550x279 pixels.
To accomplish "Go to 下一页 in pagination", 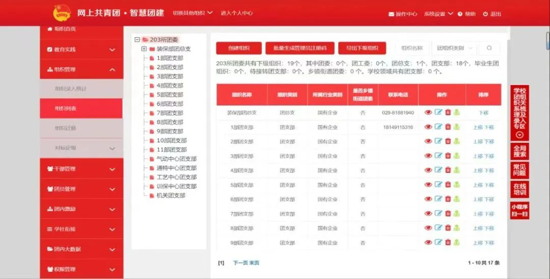I will tap(240, 263).
